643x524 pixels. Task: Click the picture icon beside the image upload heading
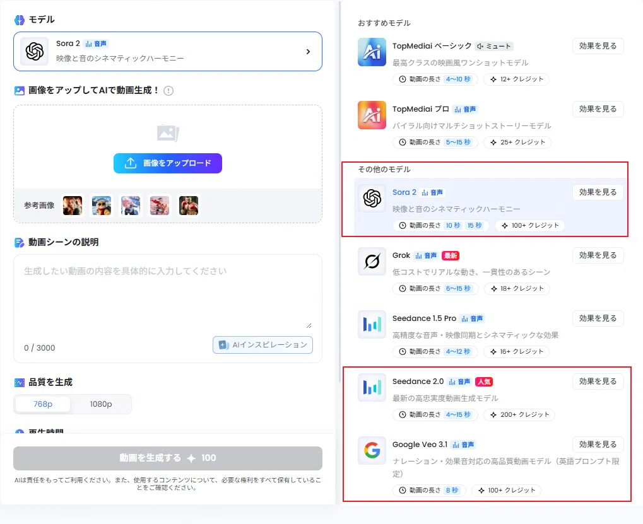coord(20,91)
